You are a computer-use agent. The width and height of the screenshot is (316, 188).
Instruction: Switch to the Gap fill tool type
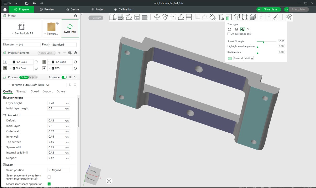click(248, 29)
